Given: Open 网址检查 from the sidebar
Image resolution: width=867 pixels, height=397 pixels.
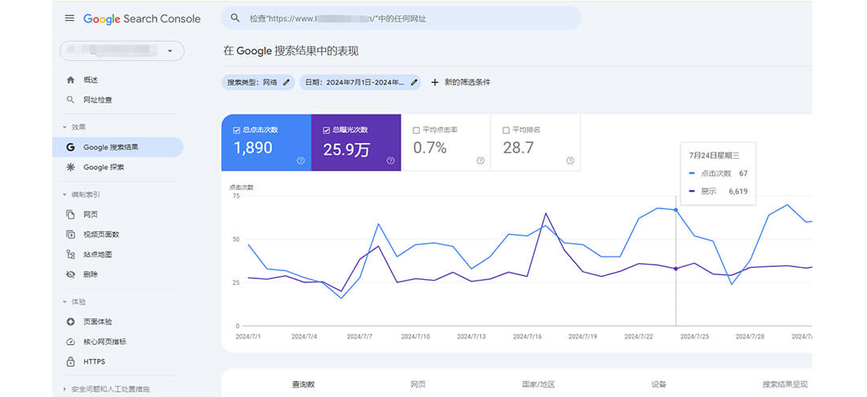Looking at the screenshot, I should (97, 100).
